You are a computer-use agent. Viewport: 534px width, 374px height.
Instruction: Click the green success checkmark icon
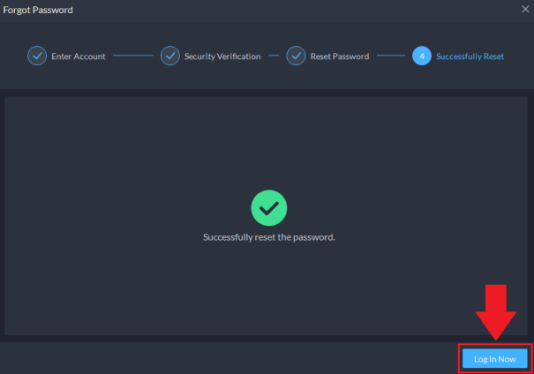click(x=268, y=208)
